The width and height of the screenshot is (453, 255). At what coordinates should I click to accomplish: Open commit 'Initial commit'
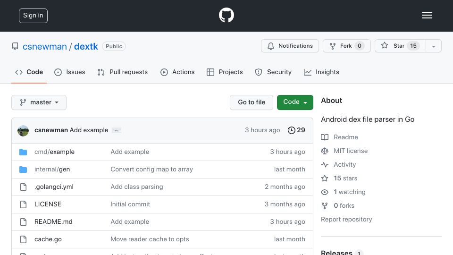[130, 204]
